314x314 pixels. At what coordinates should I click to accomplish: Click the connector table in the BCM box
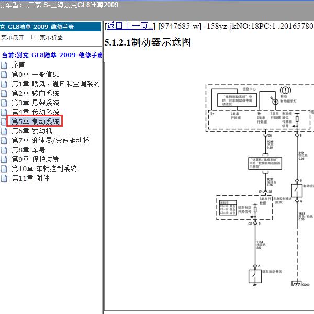point(228,208)
